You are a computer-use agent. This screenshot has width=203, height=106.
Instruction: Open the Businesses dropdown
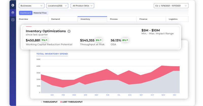[31, 6]
